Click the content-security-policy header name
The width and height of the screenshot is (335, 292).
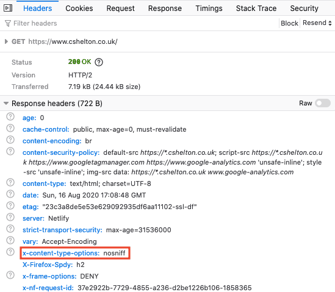tap(61, 152)
